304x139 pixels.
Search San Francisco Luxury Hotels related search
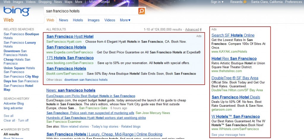pyautogui.click(x=20, y=44)
